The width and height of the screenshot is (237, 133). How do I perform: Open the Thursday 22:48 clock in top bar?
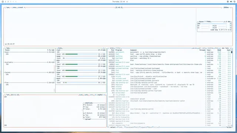pos(118,1)
